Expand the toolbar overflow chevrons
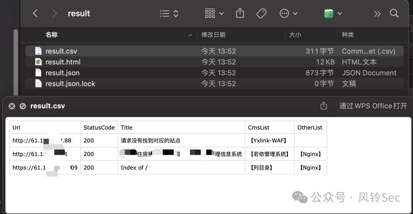Image resolution: width=413 pixels, height=214 pixels. (377, 14)
